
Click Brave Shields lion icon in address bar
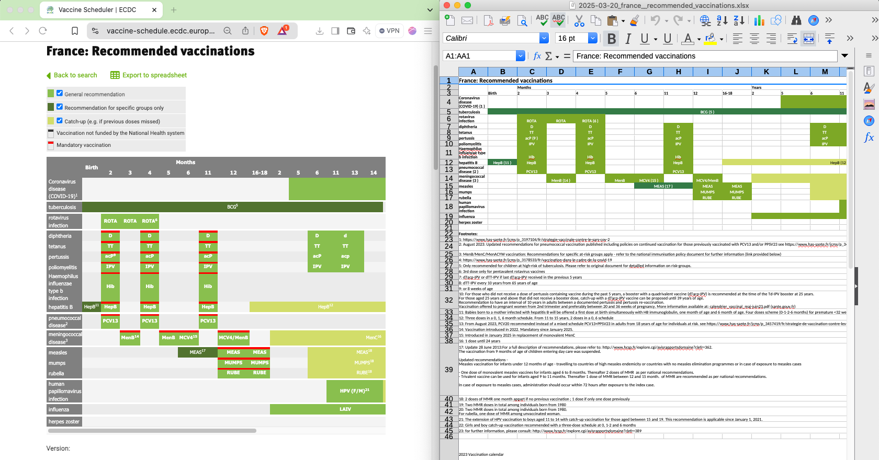click(x=264, y=31)
